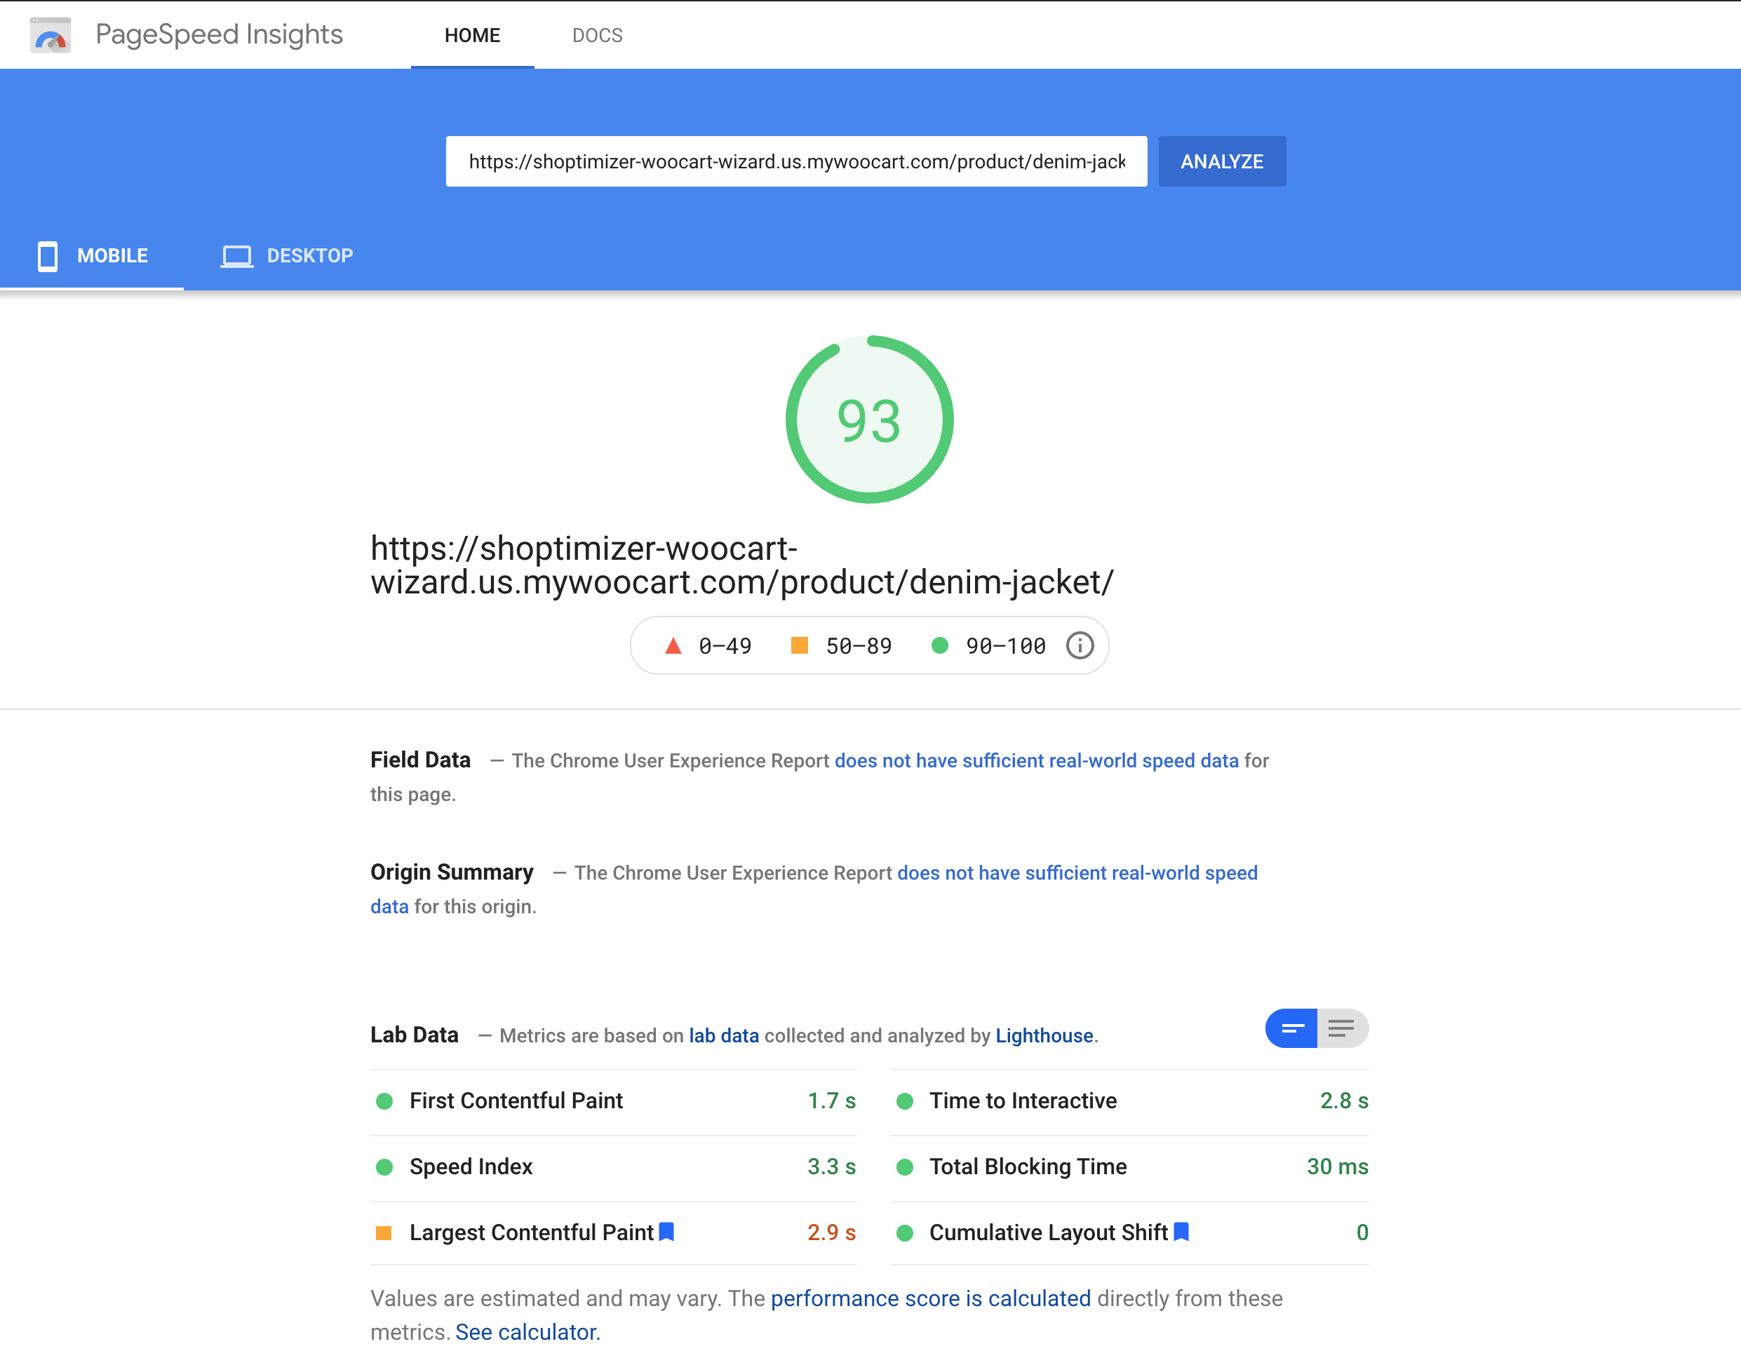This screenshot has width=1741, height=1358.
Task: Click the 93 performance score gauge
Action: (869, 419)
